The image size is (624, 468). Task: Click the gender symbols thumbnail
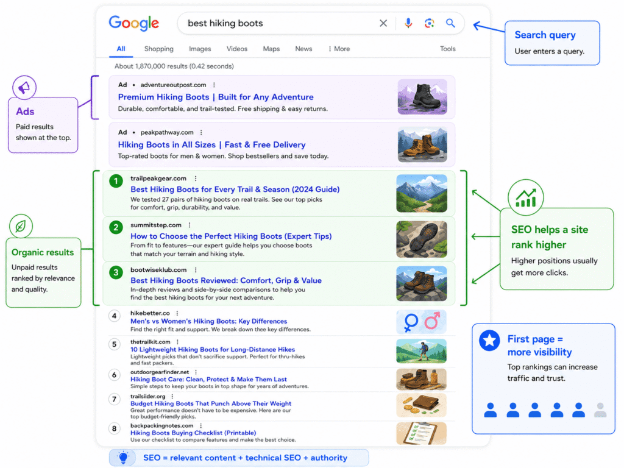click(421, 322)
